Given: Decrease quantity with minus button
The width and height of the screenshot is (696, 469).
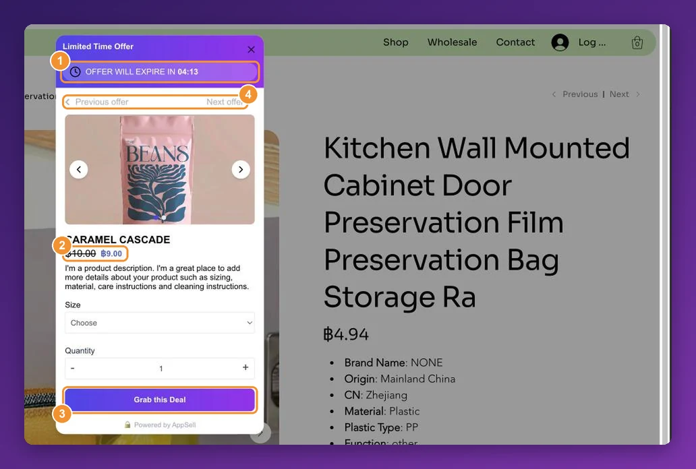Looking at the screenshot, I should coord(72,368).
